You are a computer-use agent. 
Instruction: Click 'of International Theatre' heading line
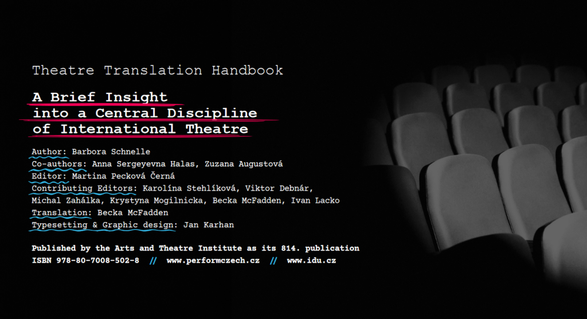pyautogui.click(x=140, y=129)
